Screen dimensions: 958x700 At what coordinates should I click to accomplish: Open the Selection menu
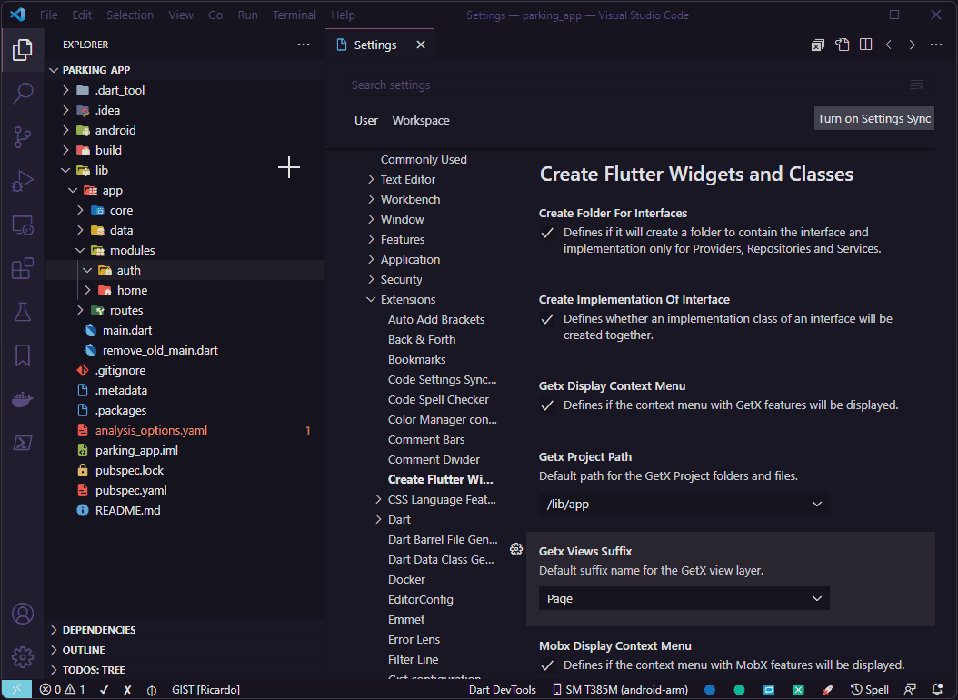tap(130, 15)
